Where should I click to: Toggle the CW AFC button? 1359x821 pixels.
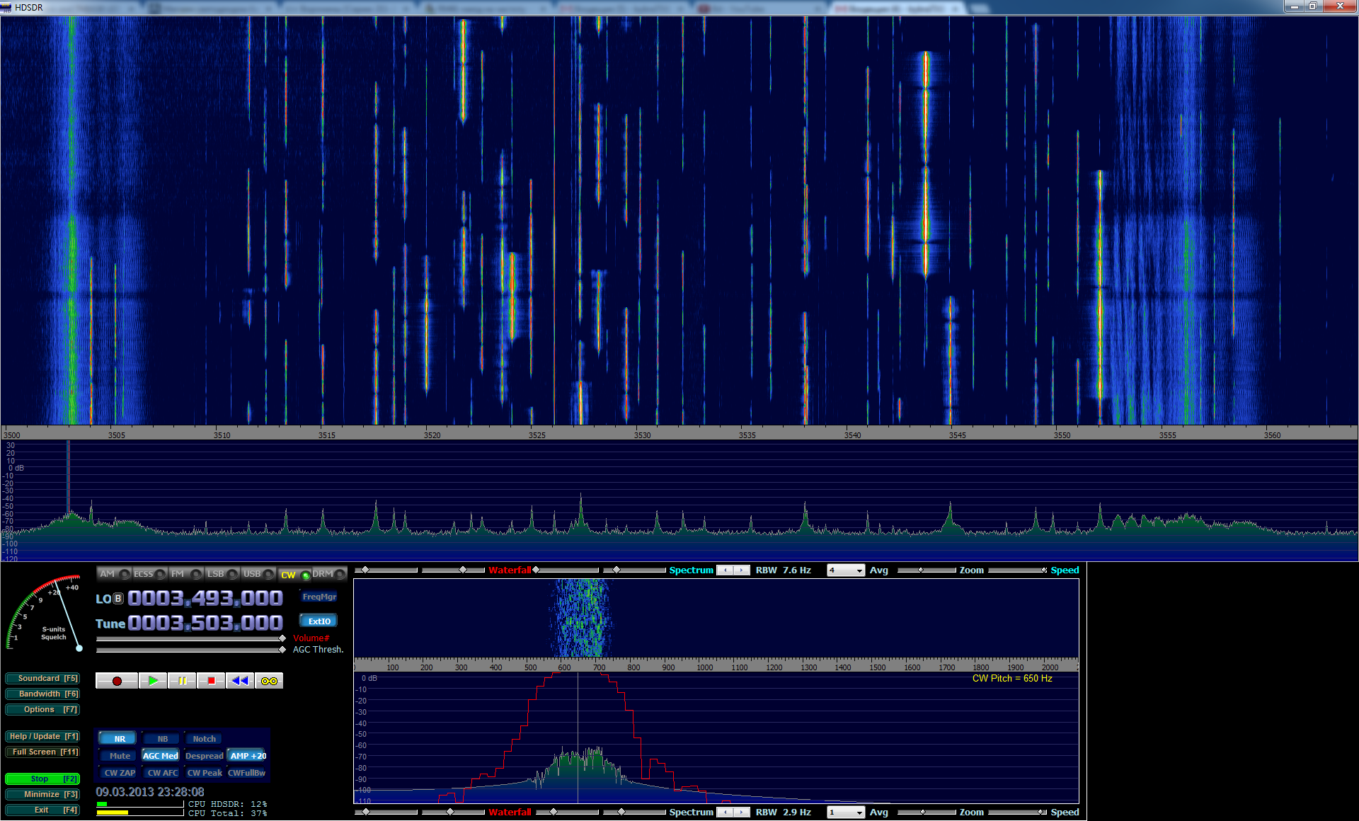point(162,773)
